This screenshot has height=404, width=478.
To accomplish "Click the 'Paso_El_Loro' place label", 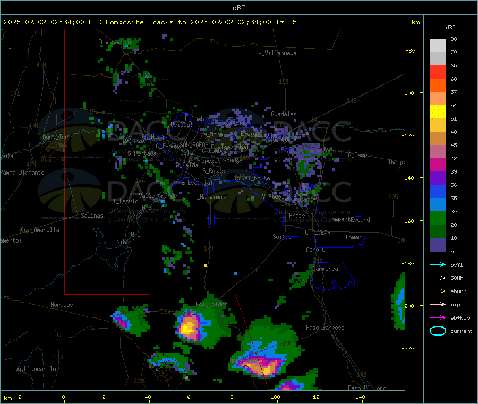I will [x=368, y=388].
